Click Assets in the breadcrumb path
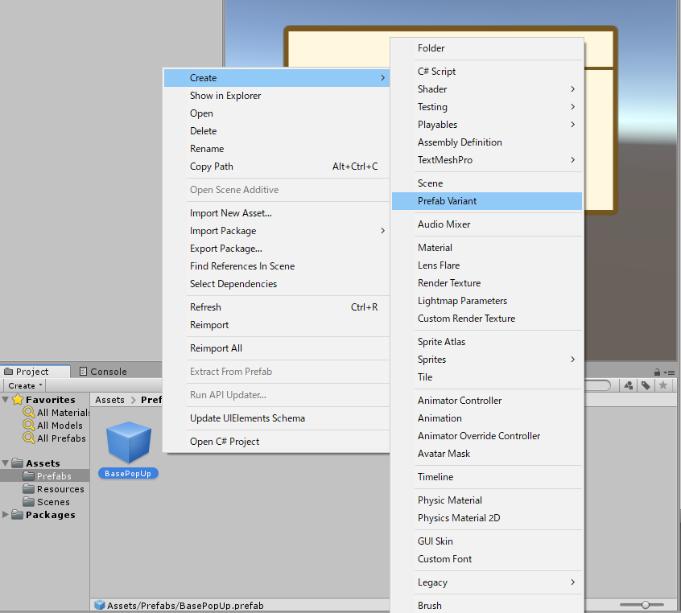 pyautogui.click(x=110, y=399)
